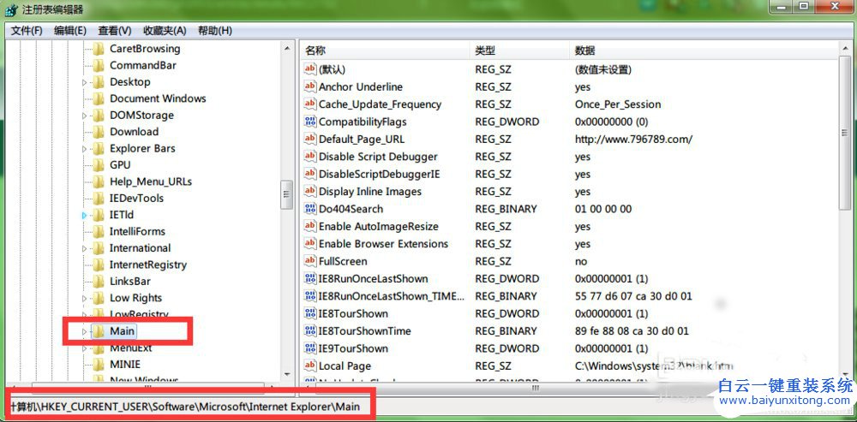The height and width of the screenshot is (422, 857).
Task: Expand the Desktop registry key
Action: 85,82
